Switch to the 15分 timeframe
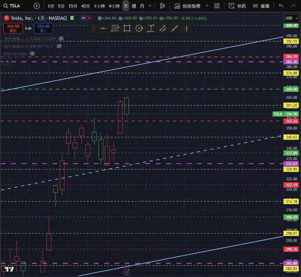 [x=73, y=6]
